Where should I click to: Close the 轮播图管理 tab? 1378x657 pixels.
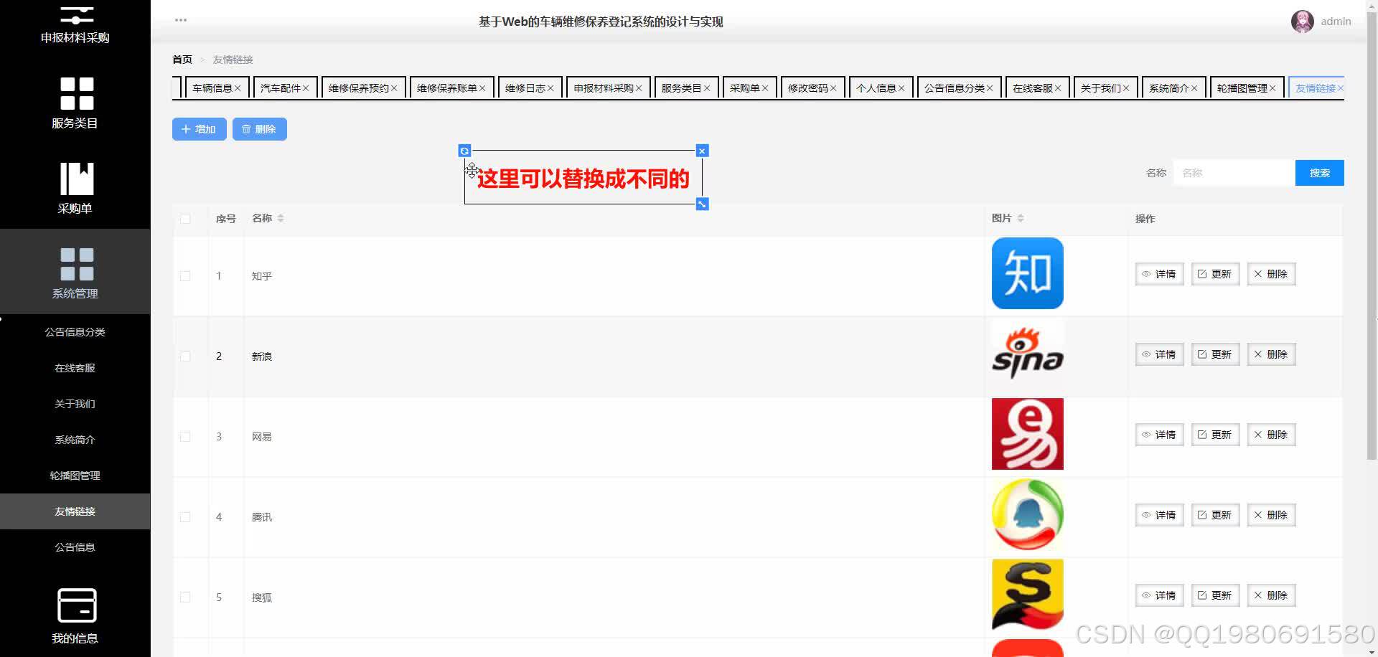click(1272, 88)
